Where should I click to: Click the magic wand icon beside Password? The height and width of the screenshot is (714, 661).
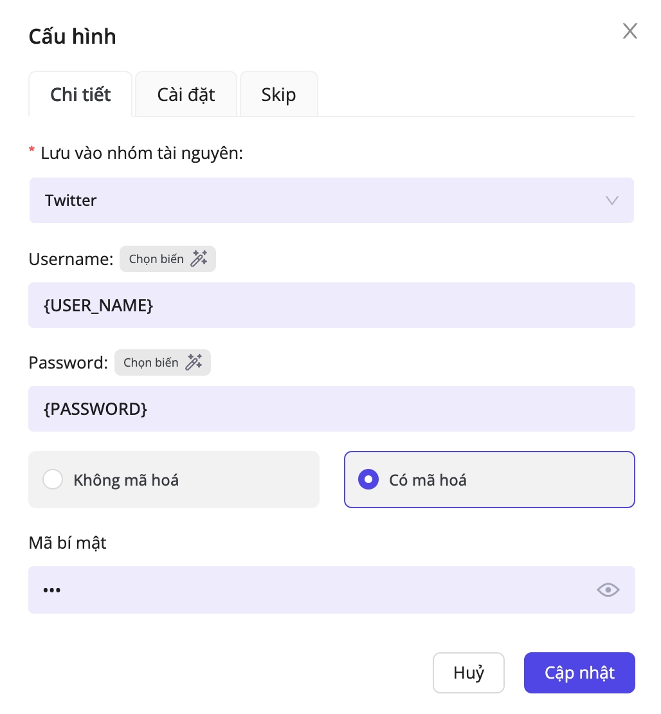click(x=194, y=363)
